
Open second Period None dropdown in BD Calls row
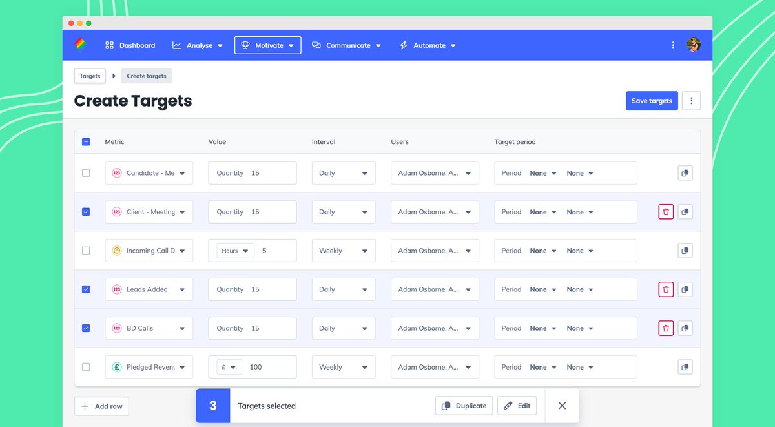[580, 328]
